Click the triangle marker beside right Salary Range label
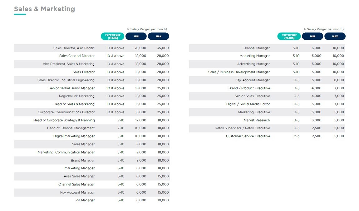The height and width of the screenshot is (211, 359). [305, 29]
